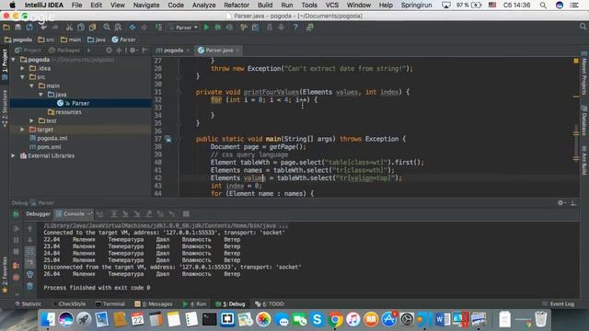Click Resume Program in debug sidebar
Image resolution: width=589 pixels, height=331 pixels.
(16, 229)
